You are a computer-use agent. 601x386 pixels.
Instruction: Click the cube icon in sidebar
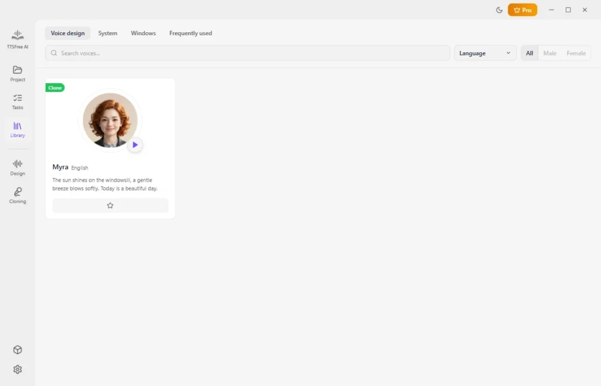(18, 350)
